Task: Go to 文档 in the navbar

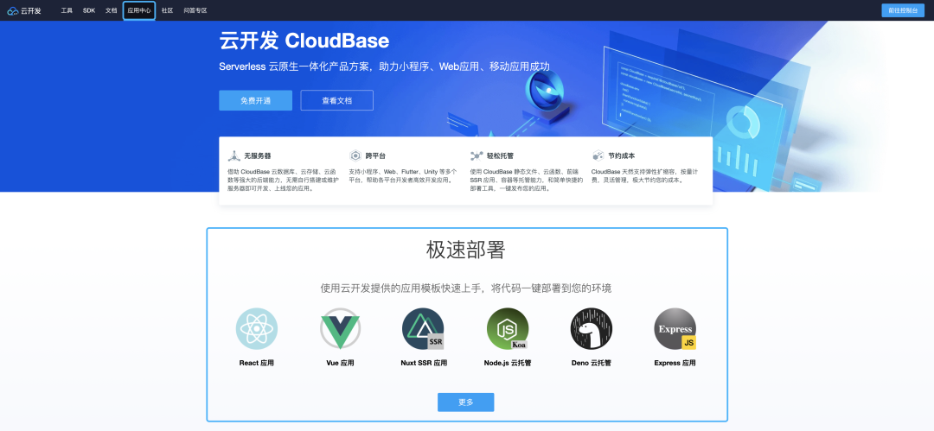Action: click(x=112, y=10)
